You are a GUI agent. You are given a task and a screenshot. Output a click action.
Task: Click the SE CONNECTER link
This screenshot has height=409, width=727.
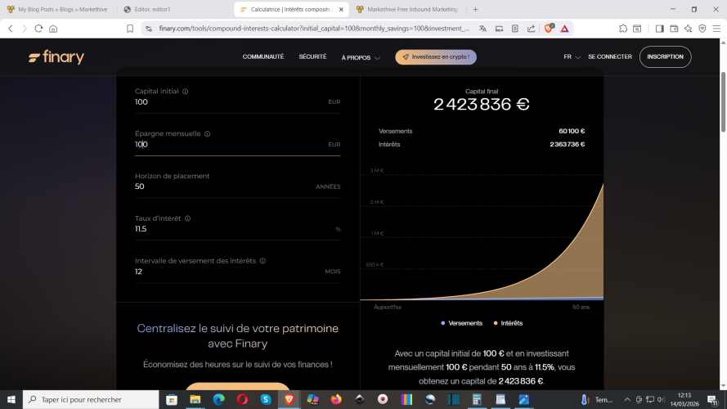click(x=609, y=57)
